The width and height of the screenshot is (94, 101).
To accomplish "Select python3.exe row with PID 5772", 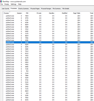I will pos(50,18).
